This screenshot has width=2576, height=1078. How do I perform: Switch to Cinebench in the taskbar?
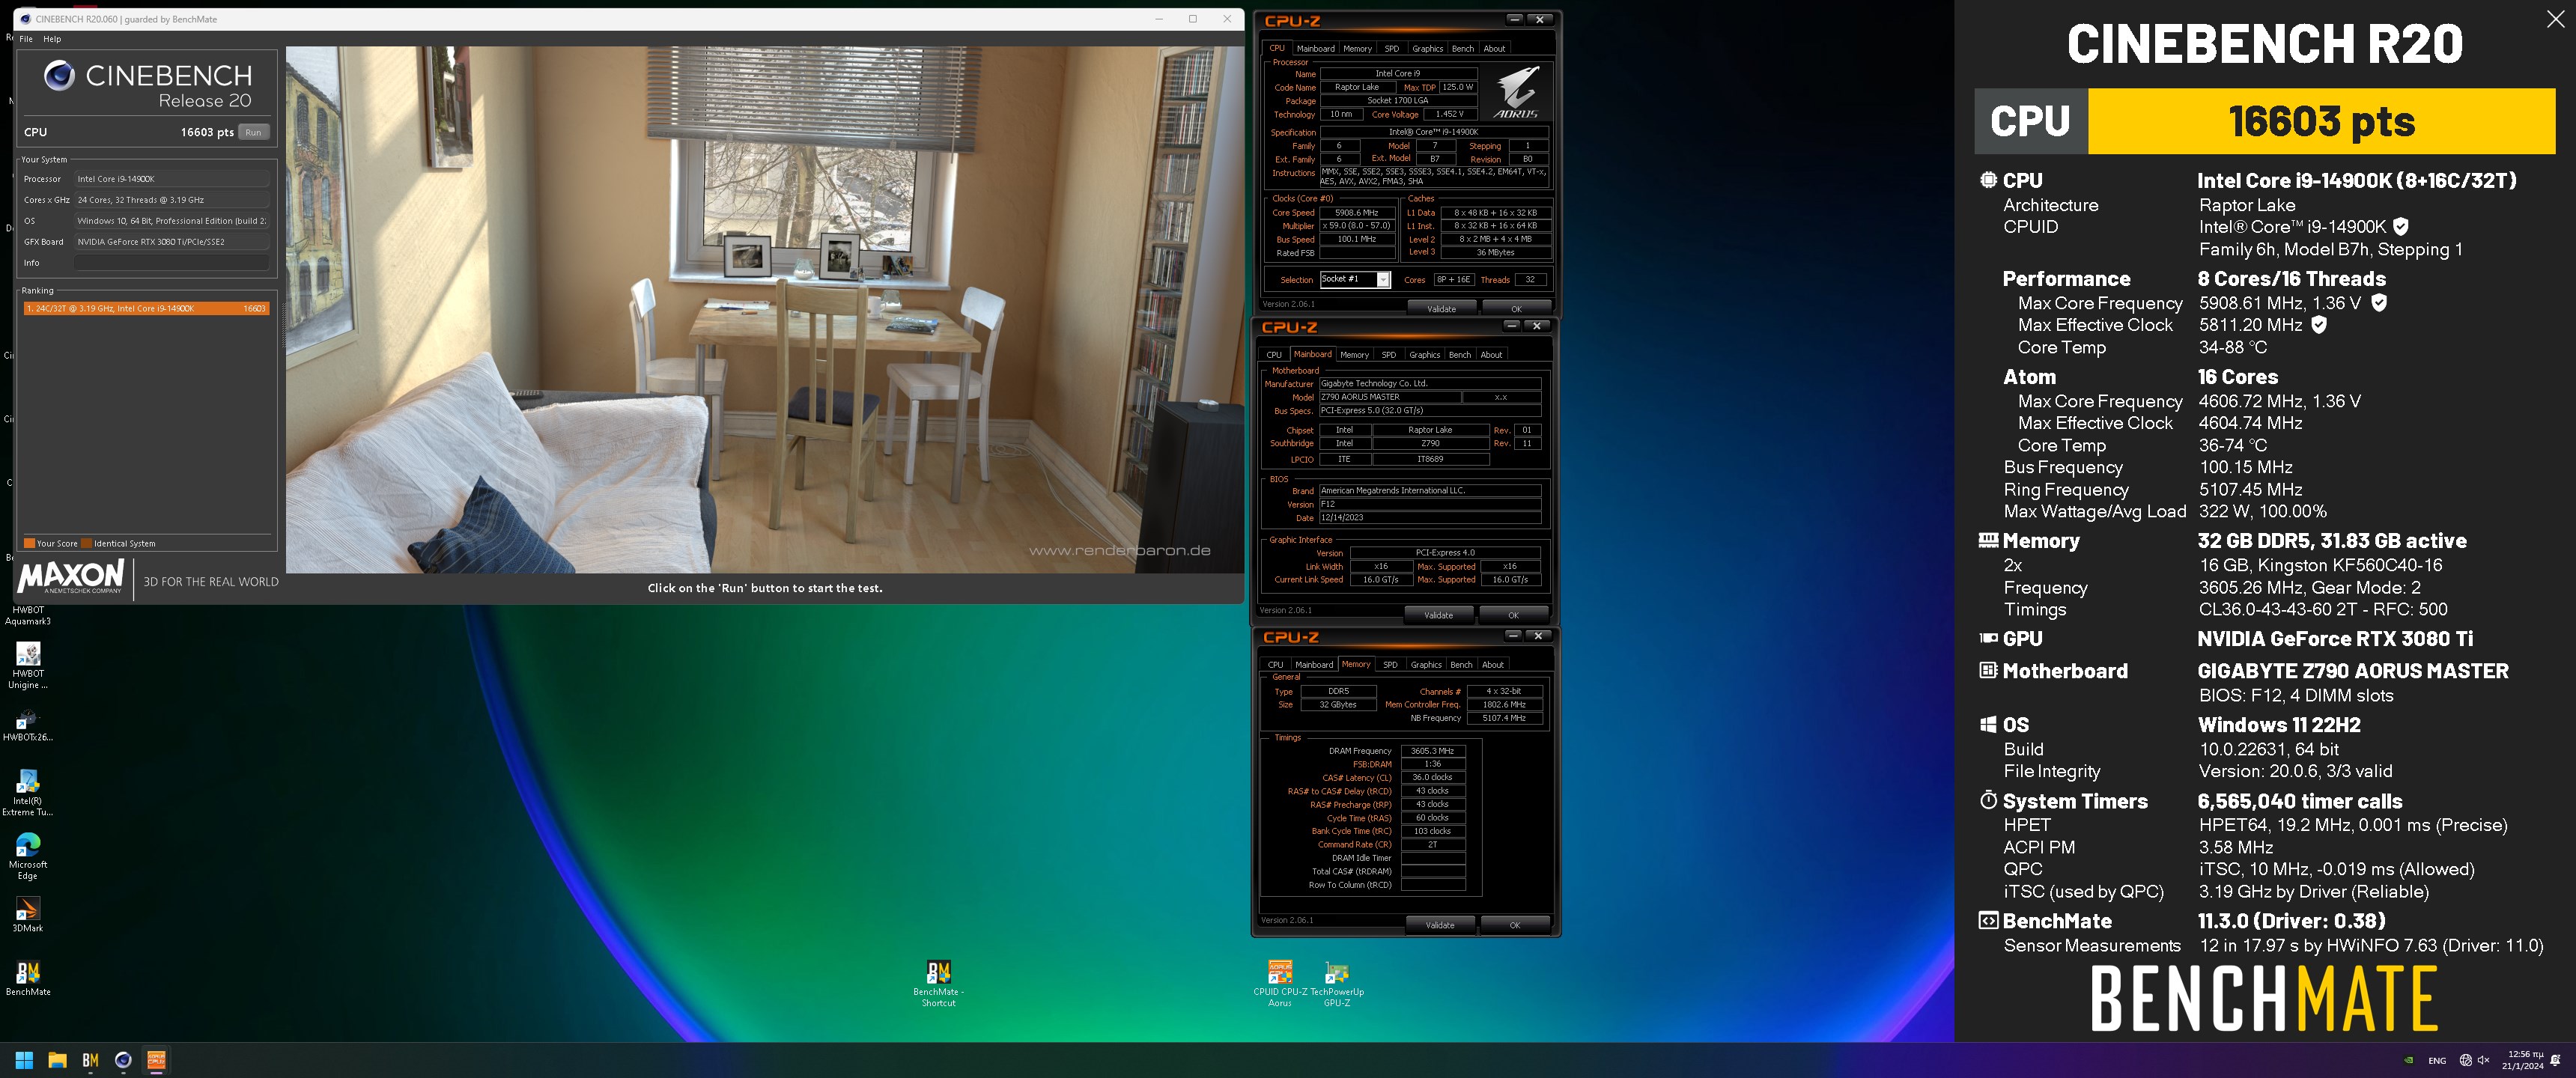pos(123,1060)
